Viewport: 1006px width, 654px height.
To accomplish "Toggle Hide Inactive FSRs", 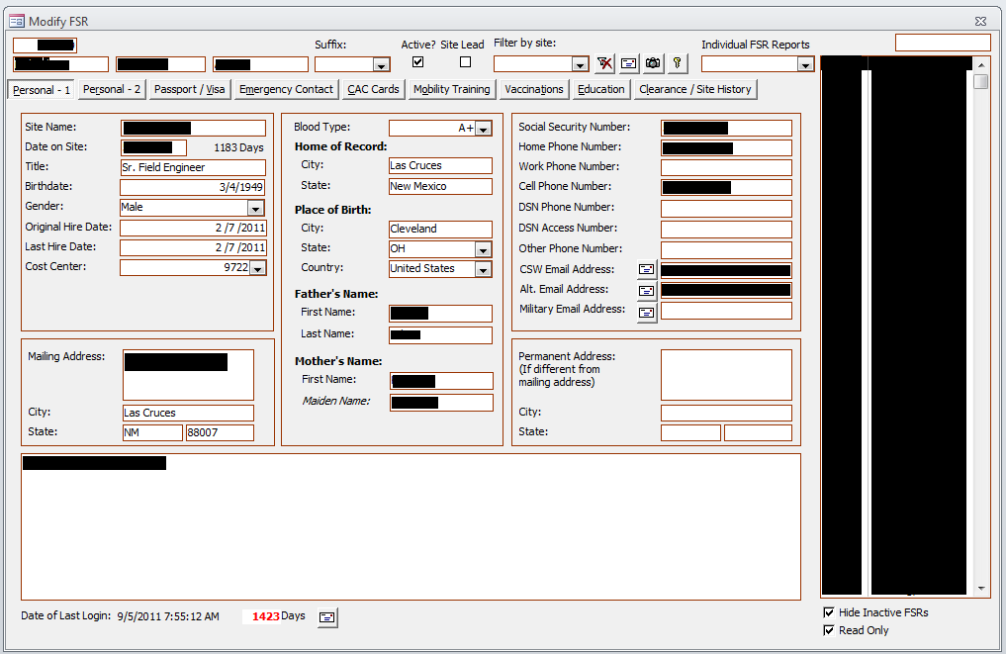I will tap(829, 611).
